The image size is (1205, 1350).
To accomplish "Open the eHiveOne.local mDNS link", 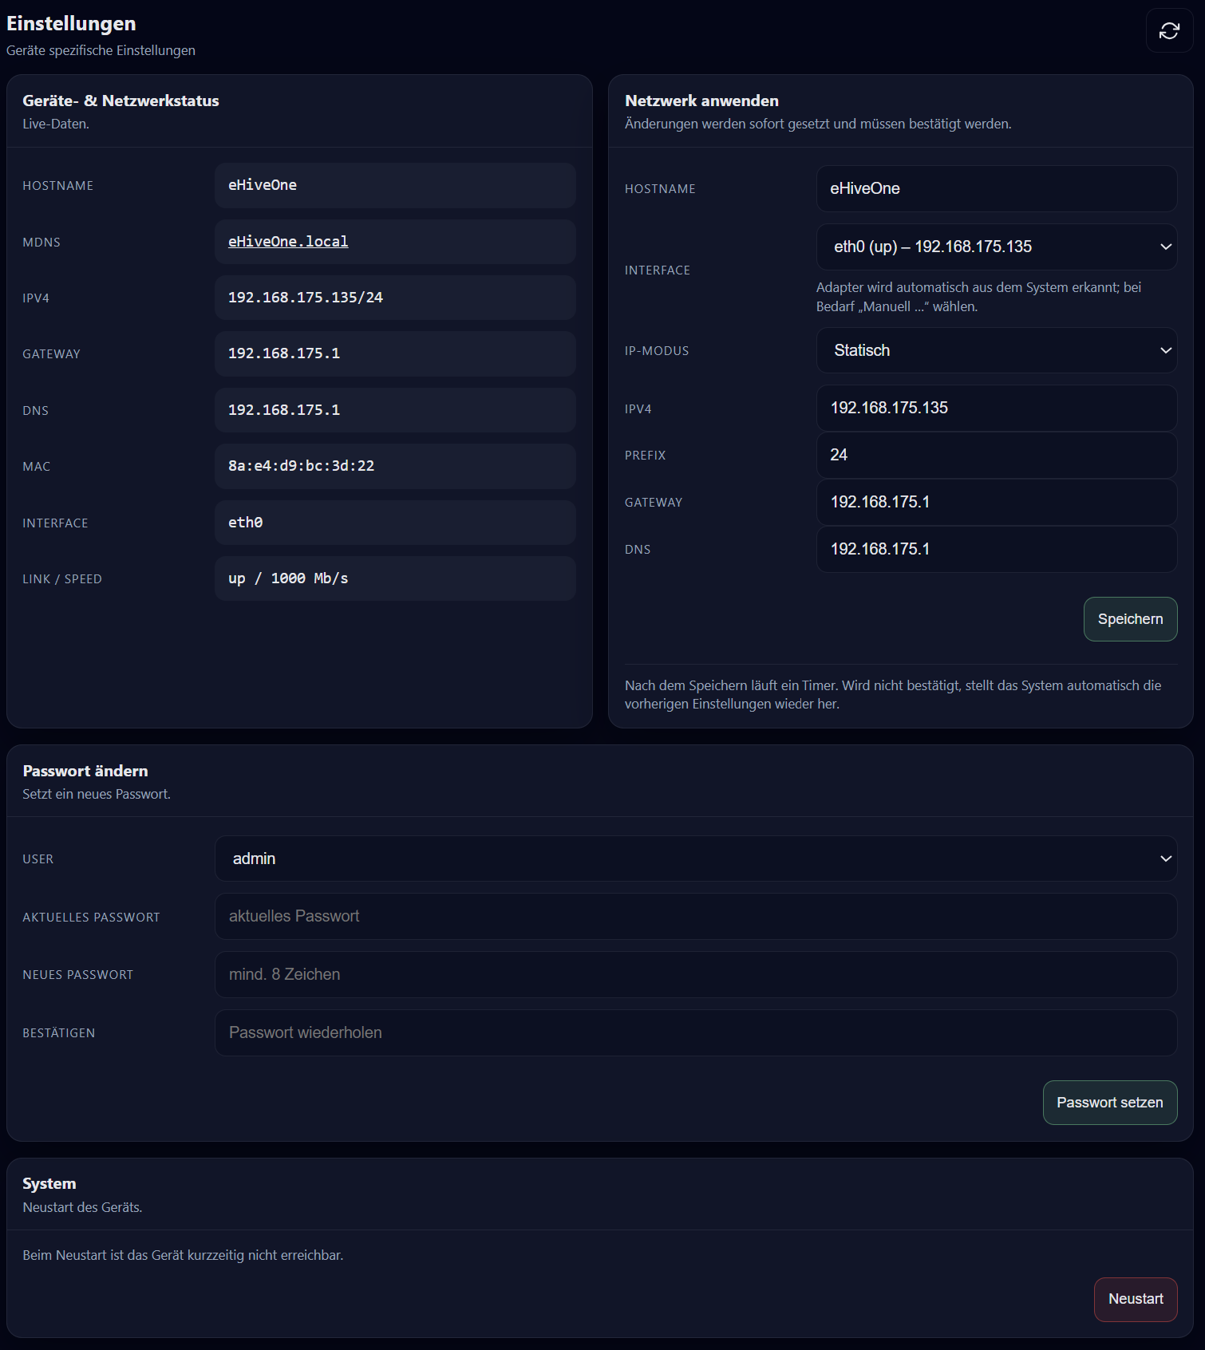I will click(288, 242).
